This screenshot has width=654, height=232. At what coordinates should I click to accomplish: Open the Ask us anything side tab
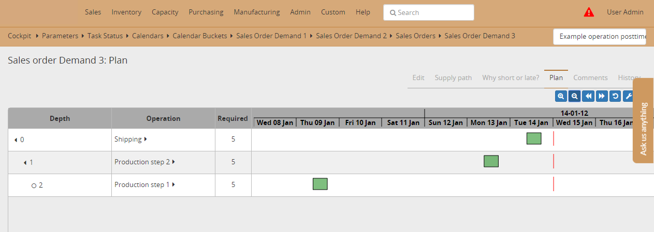(643, 120)
